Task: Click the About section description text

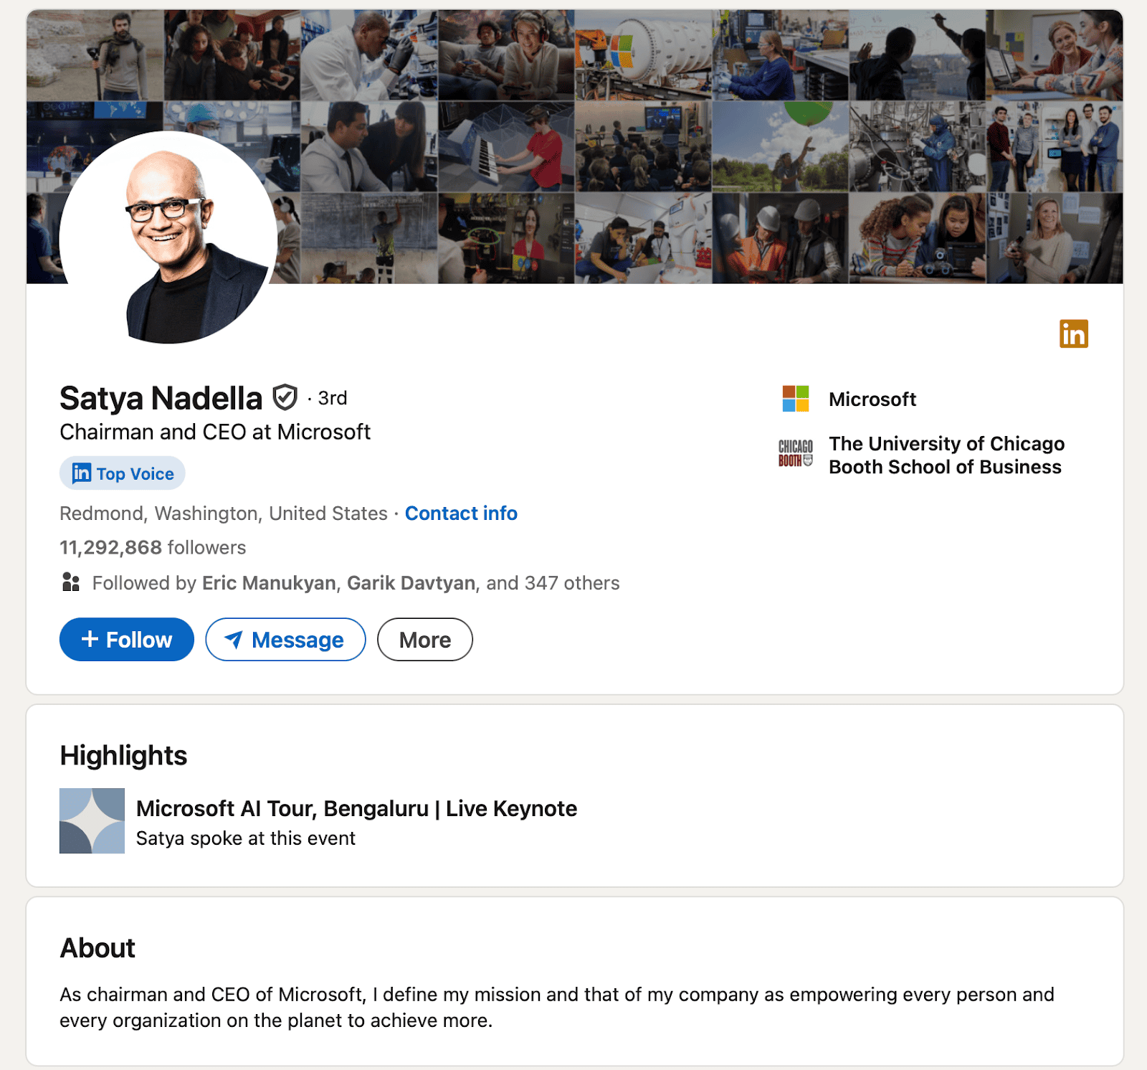Action: (556, 1007)
